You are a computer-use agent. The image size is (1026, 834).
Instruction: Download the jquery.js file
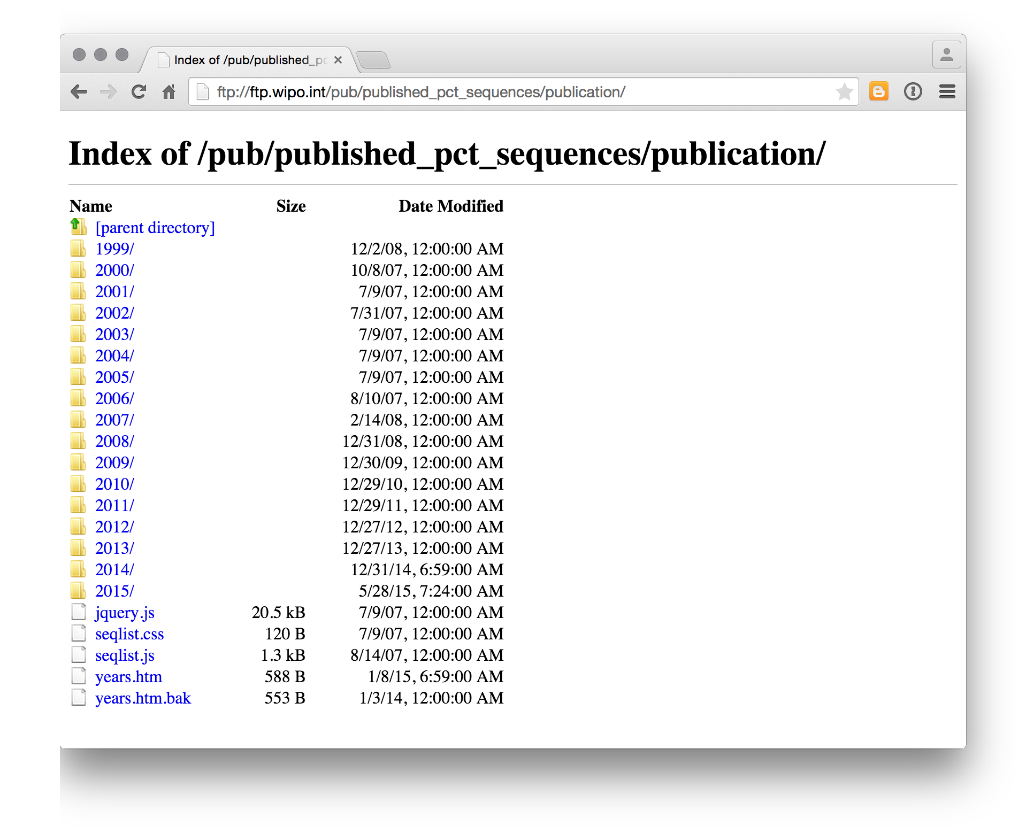pos(125,613)
